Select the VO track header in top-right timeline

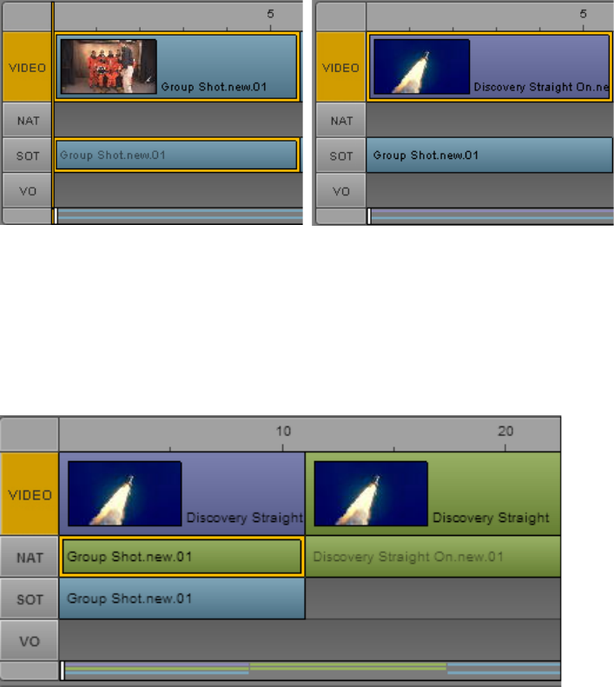pyautogui.click(x=340, y=190)
